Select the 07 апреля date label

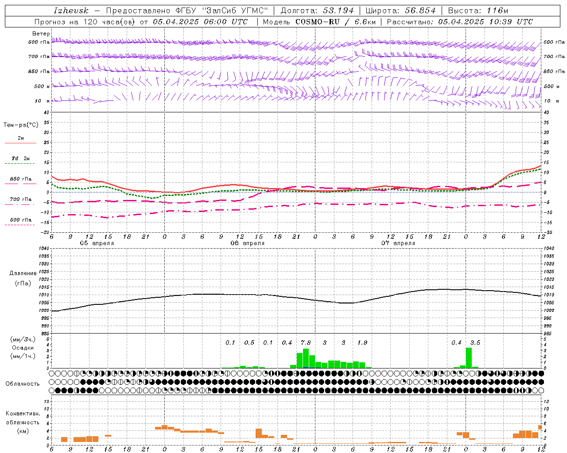coord(398,243)
